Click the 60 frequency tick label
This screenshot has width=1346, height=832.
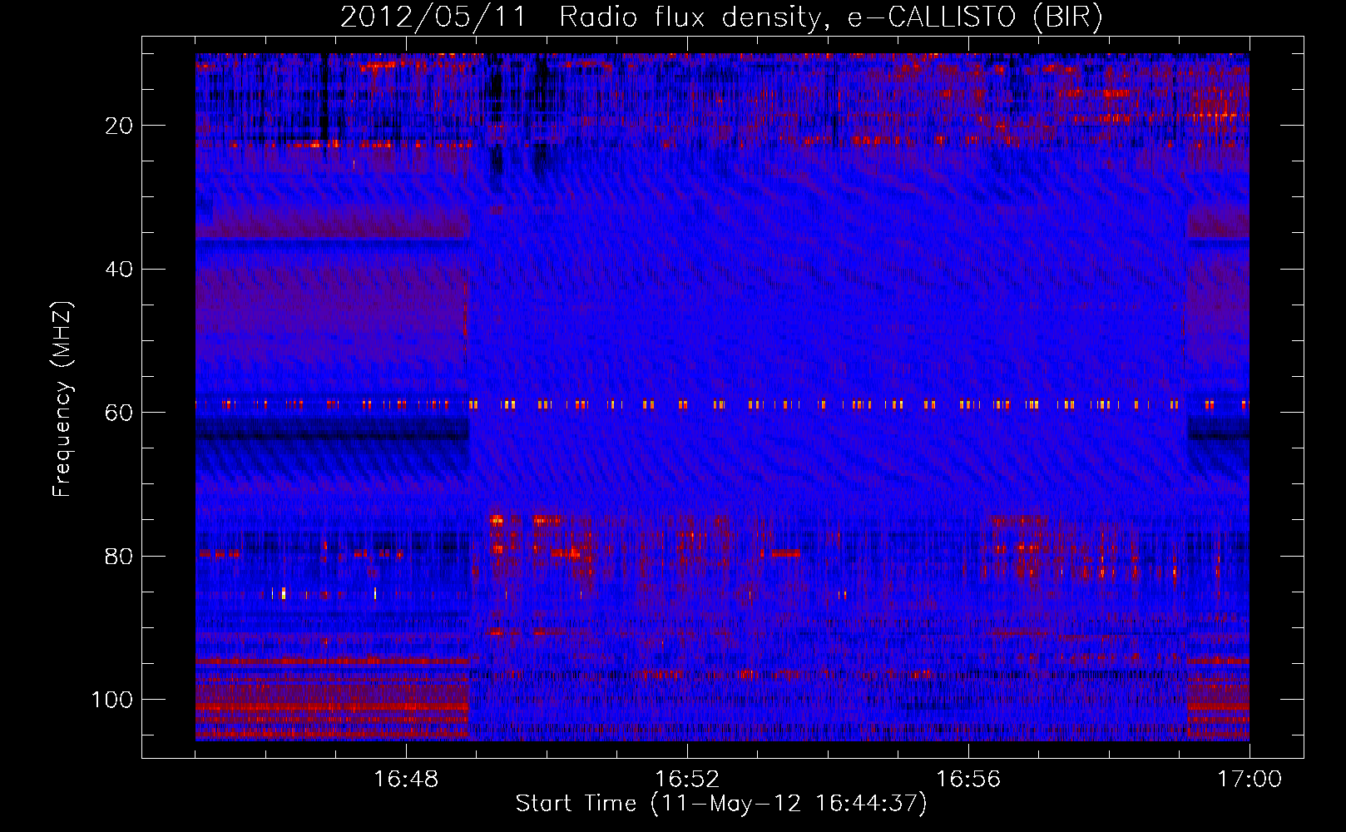(119, 413)
